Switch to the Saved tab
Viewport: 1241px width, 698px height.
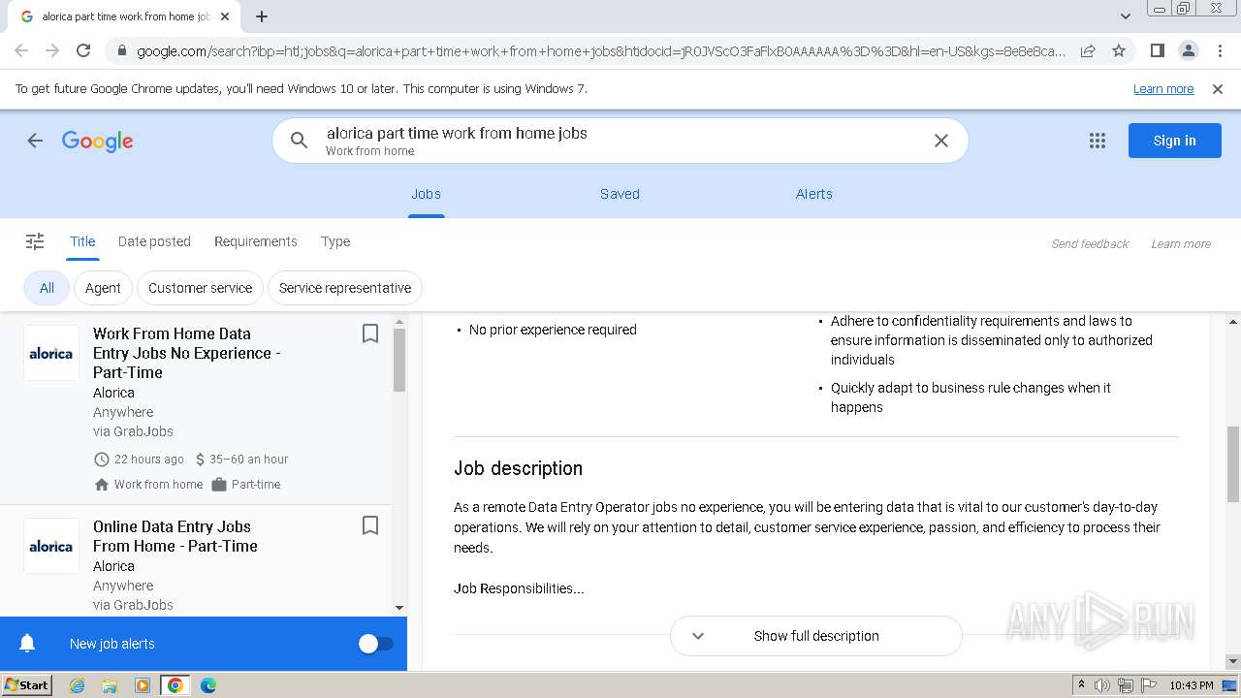(x=620, y=194)
